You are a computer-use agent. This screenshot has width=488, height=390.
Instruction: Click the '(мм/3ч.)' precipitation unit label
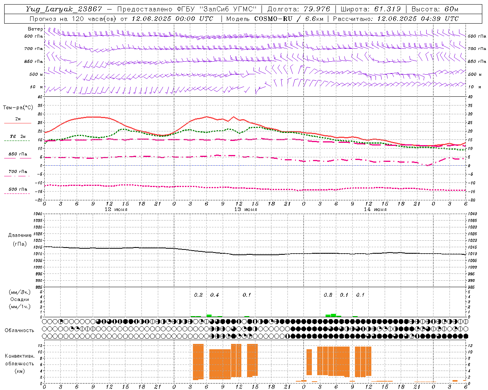pyautogui.click(x=20, y=292)
